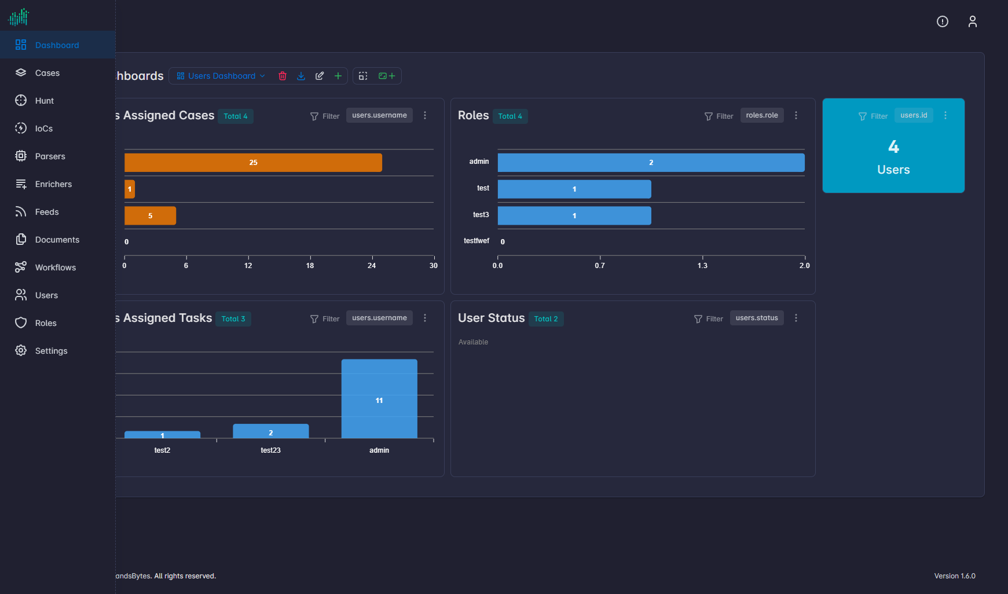Click the admin bar in Roles chart
The width and height of the screenshot is (1008, 594).
point(651,163)
